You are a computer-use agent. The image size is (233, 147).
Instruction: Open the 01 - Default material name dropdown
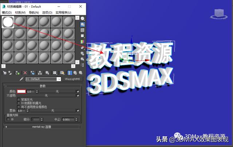coord(59,79)
